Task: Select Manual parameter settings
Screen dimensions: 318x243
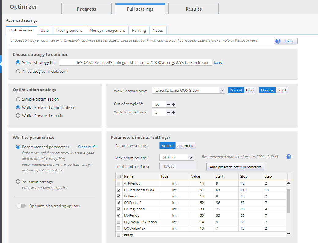Action: coord(167,146)
